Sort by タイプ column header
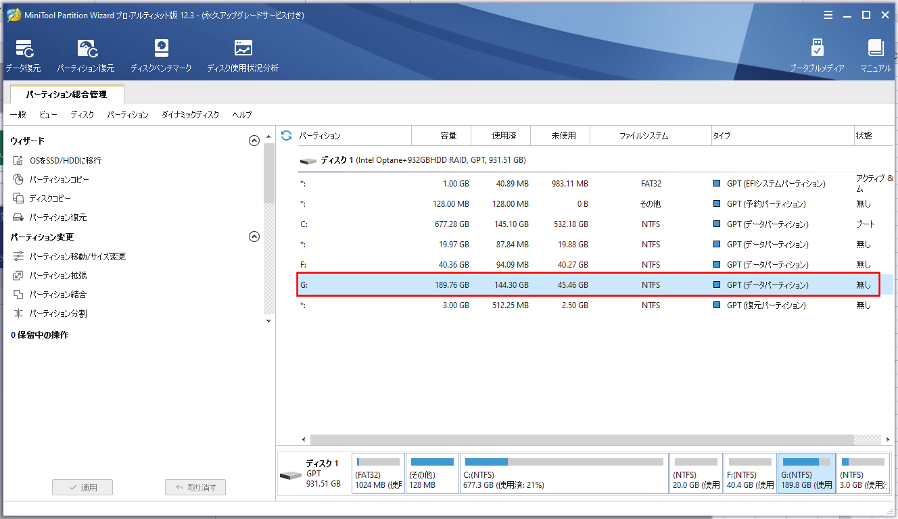 (x=783, y=136)
